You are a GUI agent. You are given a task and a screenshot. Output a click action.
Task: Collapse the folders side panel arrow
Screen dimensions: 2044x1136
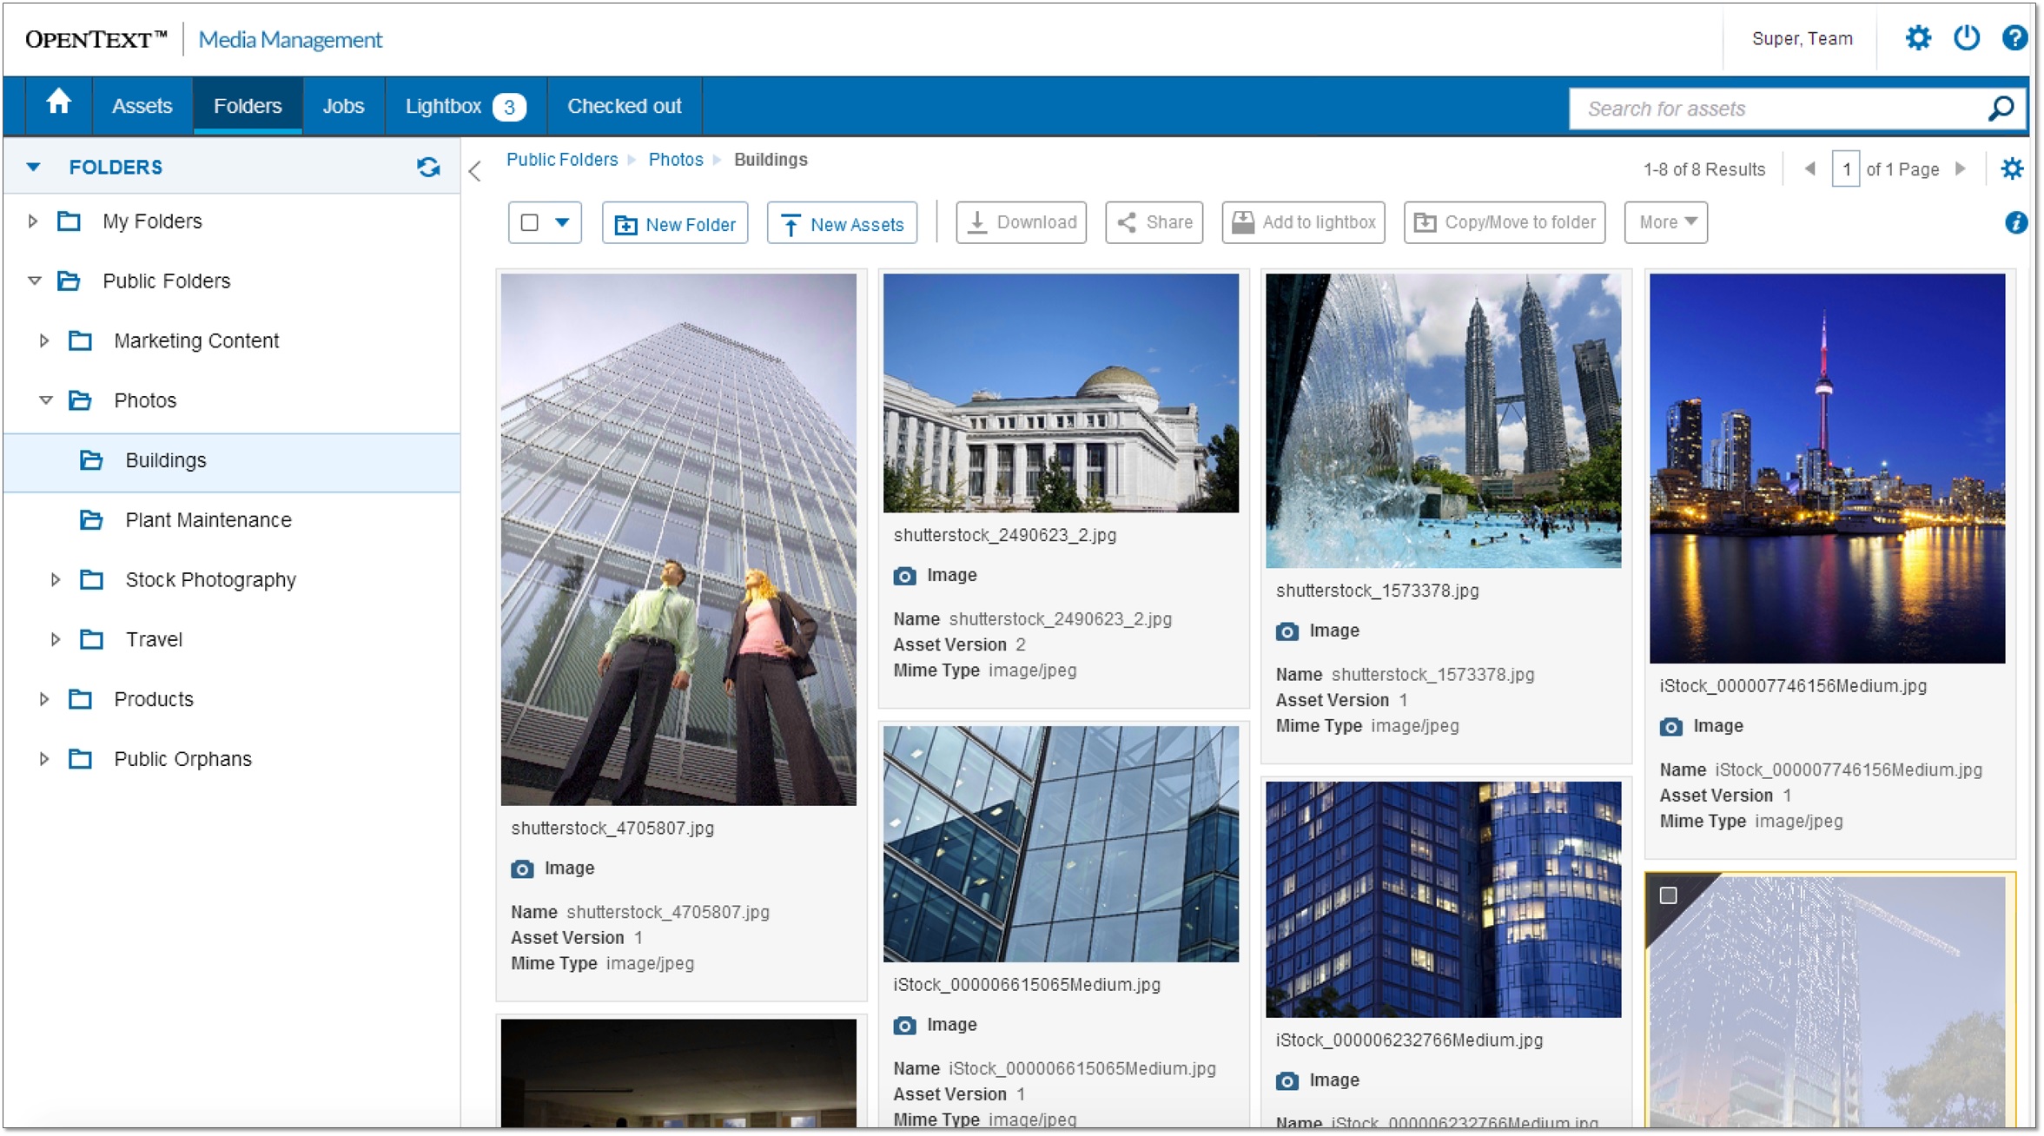[474, 170]
